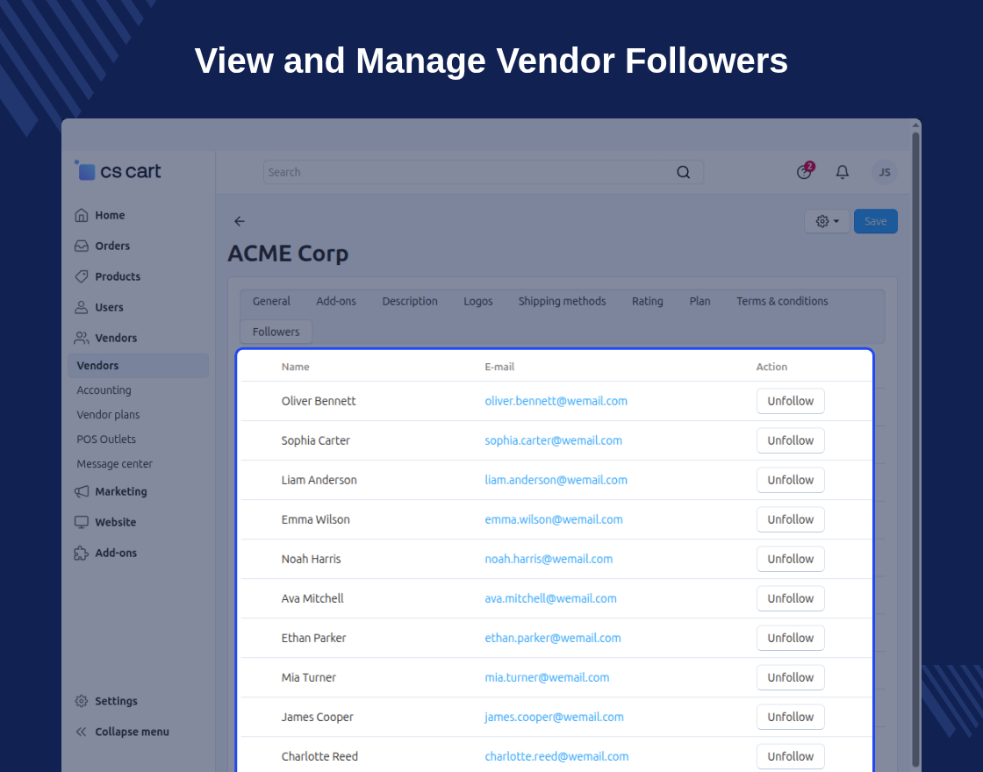The height and width of the screenshot is (772, 983).
Task: Unfollow Ethan Parker
Action: click(790, 638)
